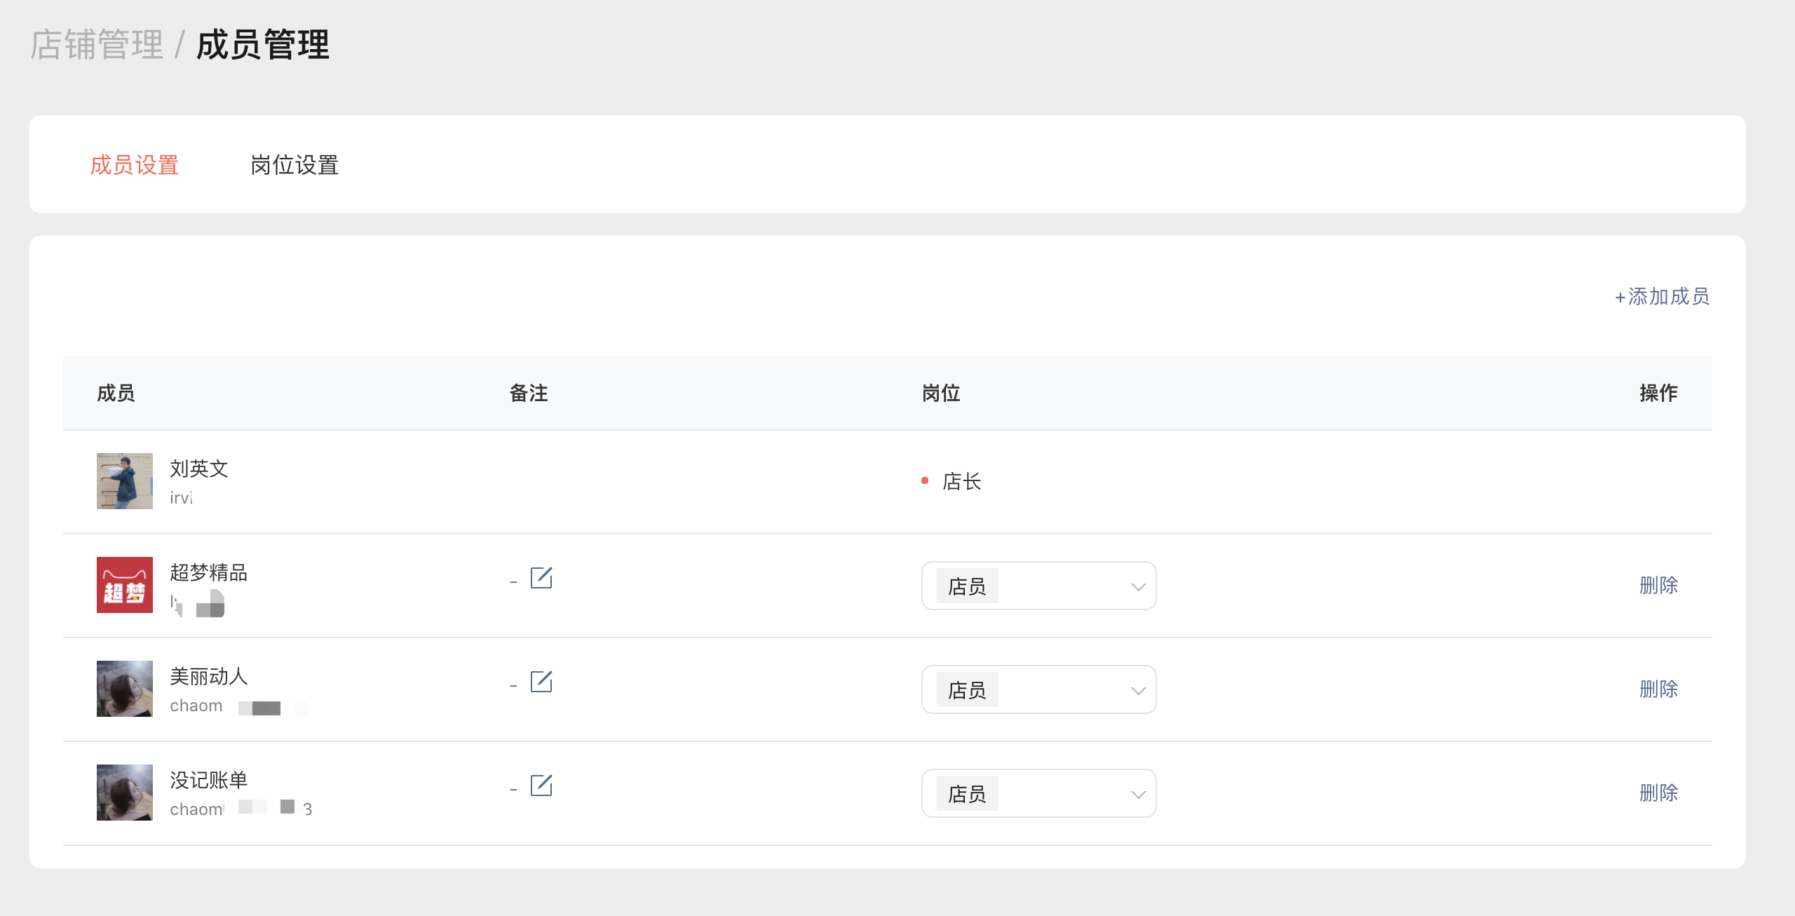The image size is (1795, 916).
Task: Click the member name 刘英文
Action: 199,469
